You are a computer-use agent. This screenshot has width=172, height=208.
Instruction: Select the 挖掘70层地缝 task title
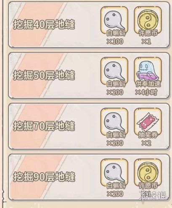(x=44, y=126)
